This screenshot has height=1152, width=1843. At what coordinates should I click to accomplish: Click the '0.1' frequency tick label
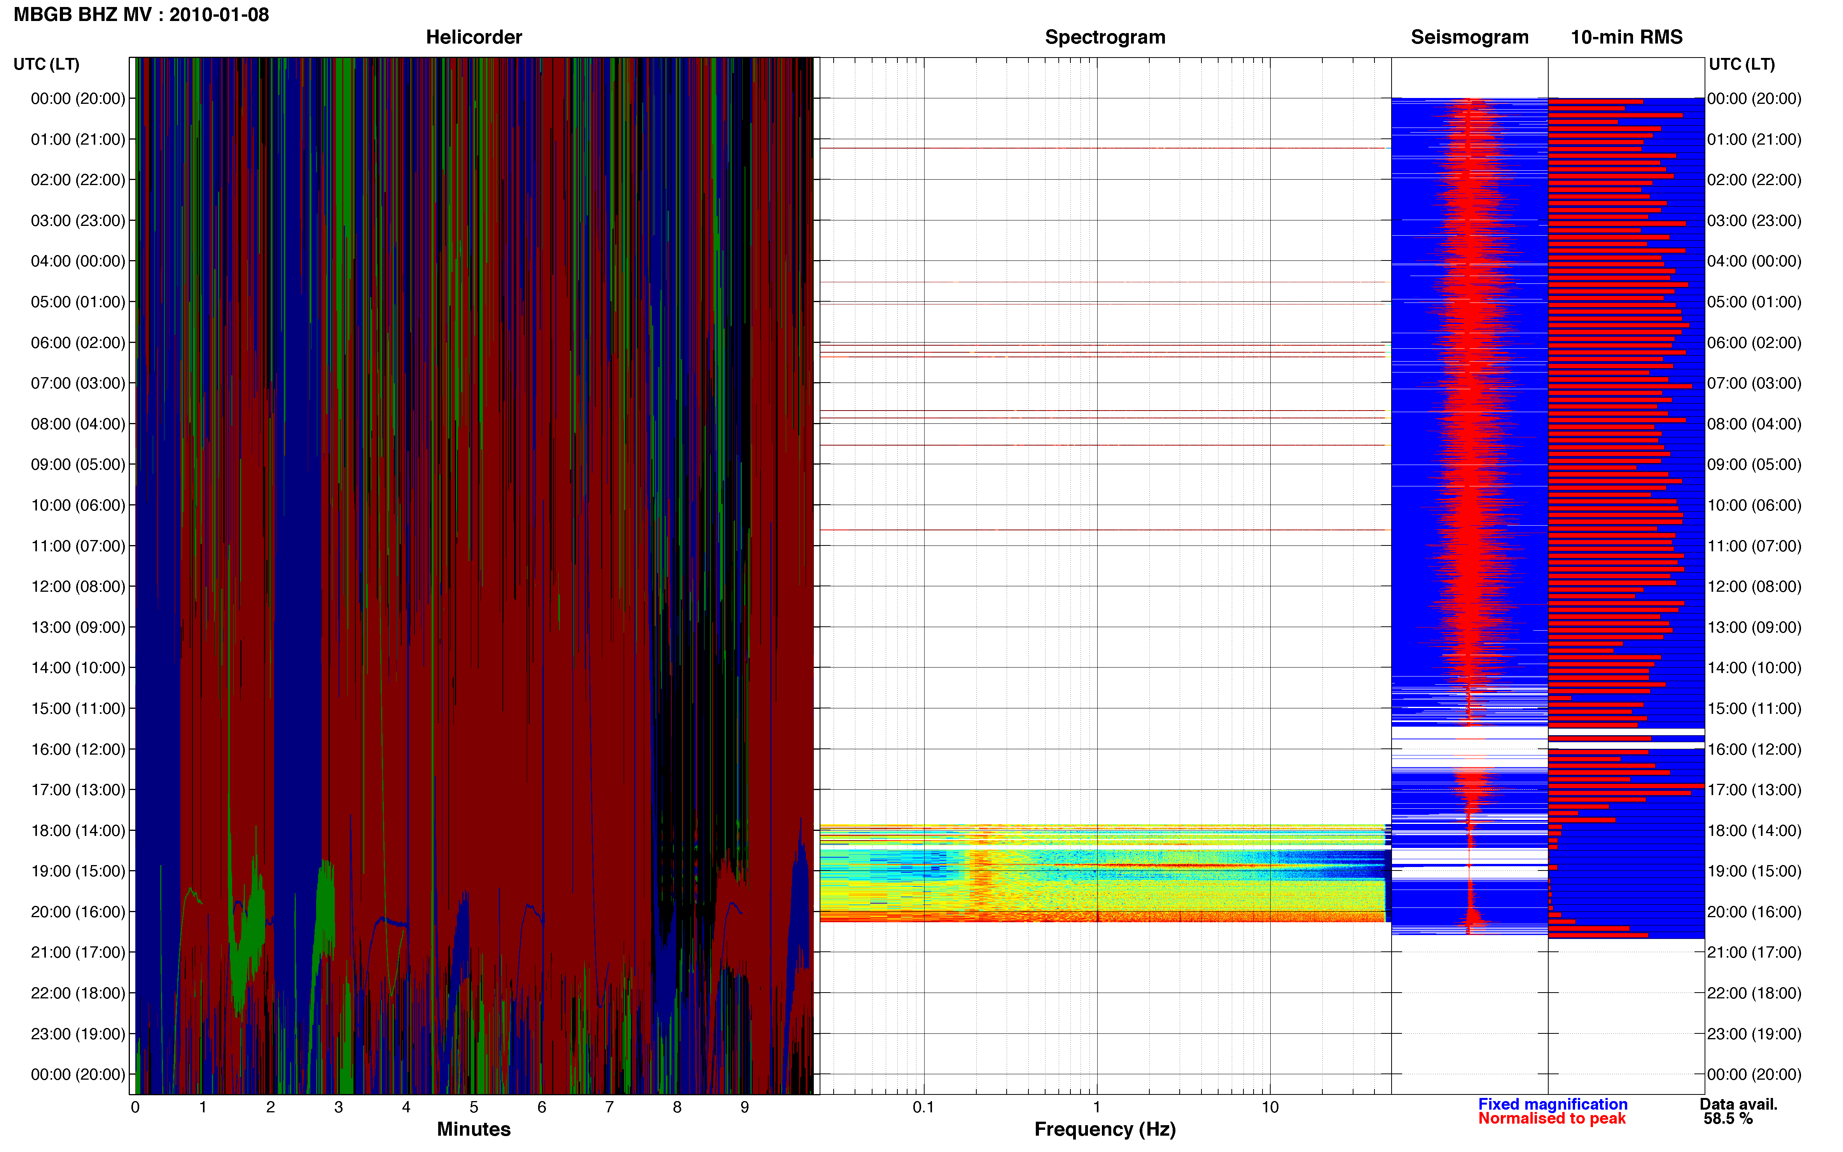point(923,1107)
